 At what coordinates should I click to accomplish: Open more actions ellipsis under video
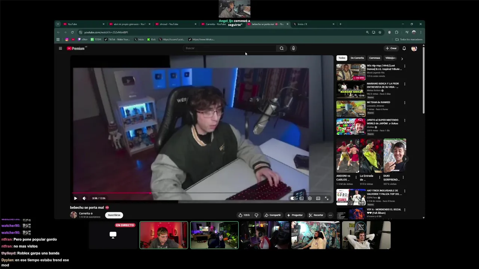coord(330,215)
